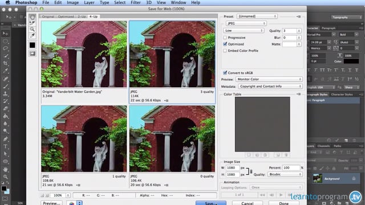The width and height of the screenshot is (365, 205).
Task: Enable Embed Color Profile checkbox
Action: 225,51
